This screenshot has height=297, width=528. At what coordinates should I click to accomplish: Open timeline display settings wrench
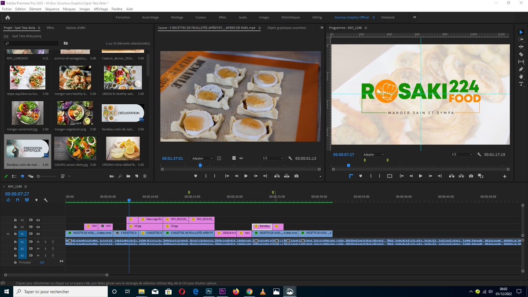click(x=45, y=200)
